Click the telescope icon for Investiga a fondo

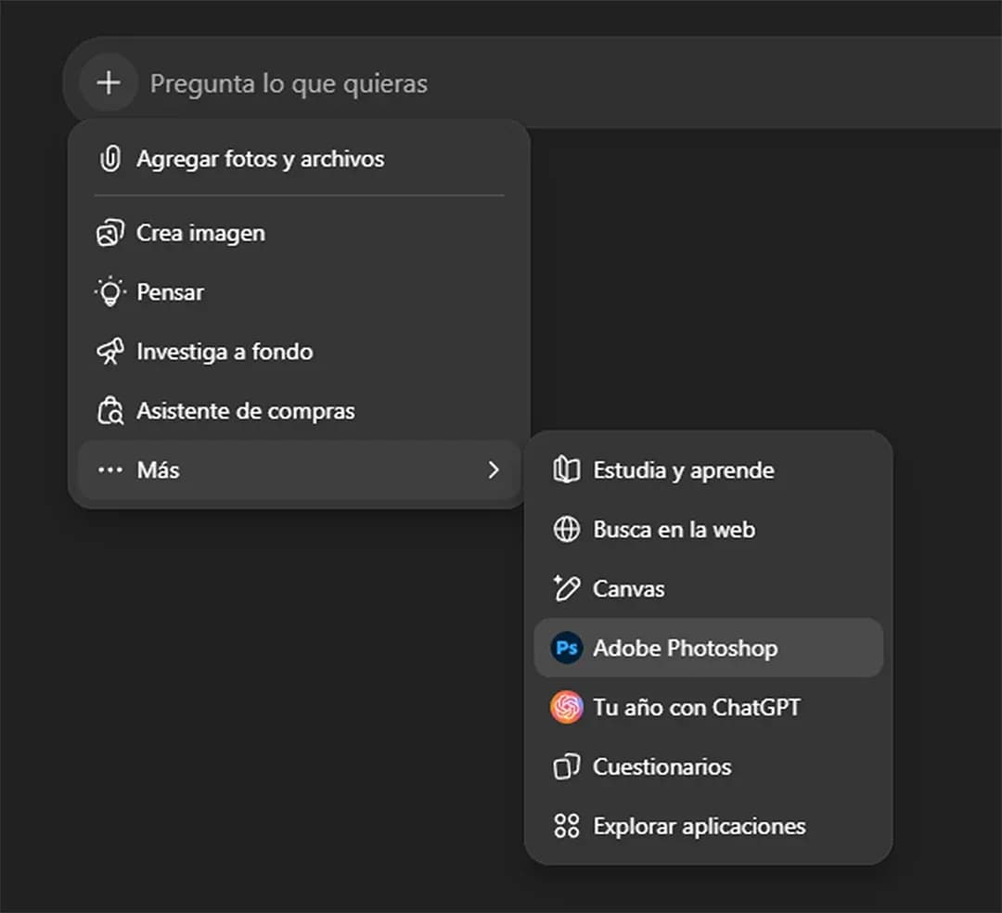[x=110, y=352]
